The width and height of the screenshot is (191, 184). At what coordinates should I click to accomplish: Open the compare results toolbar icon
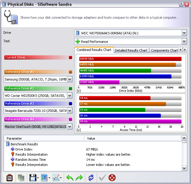21,178
